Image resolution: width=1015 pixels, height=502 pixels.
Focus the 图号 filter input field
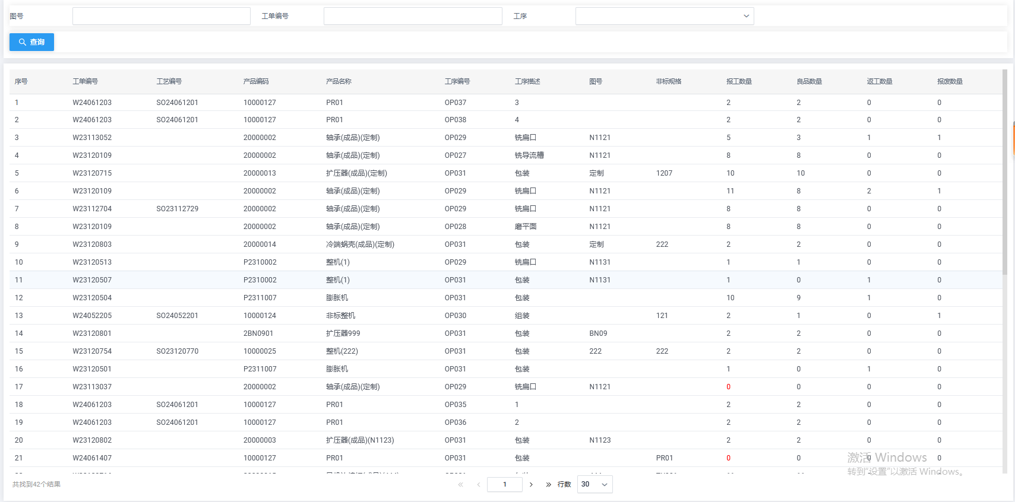coord(161,16)
